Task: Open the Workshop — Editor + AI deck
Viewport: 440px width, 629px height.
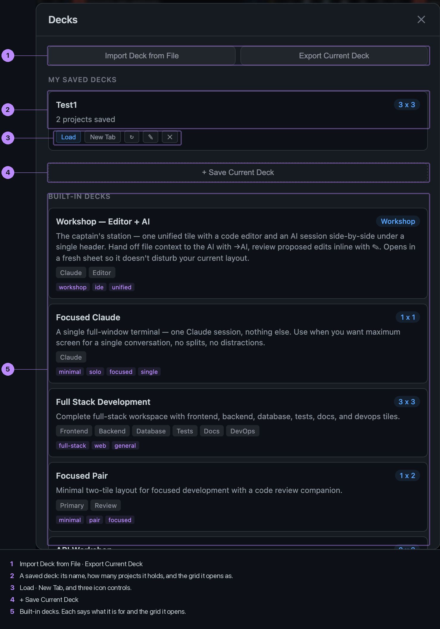Action: [103, 221]
